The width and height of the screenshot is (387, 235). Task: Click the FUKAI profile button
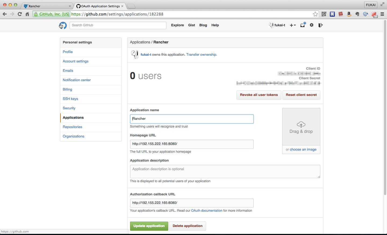pos(371,5)
